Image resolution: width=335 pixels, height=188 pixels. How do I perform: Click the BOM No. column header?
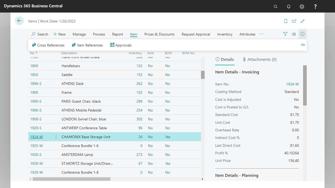(x=188, y=53)
